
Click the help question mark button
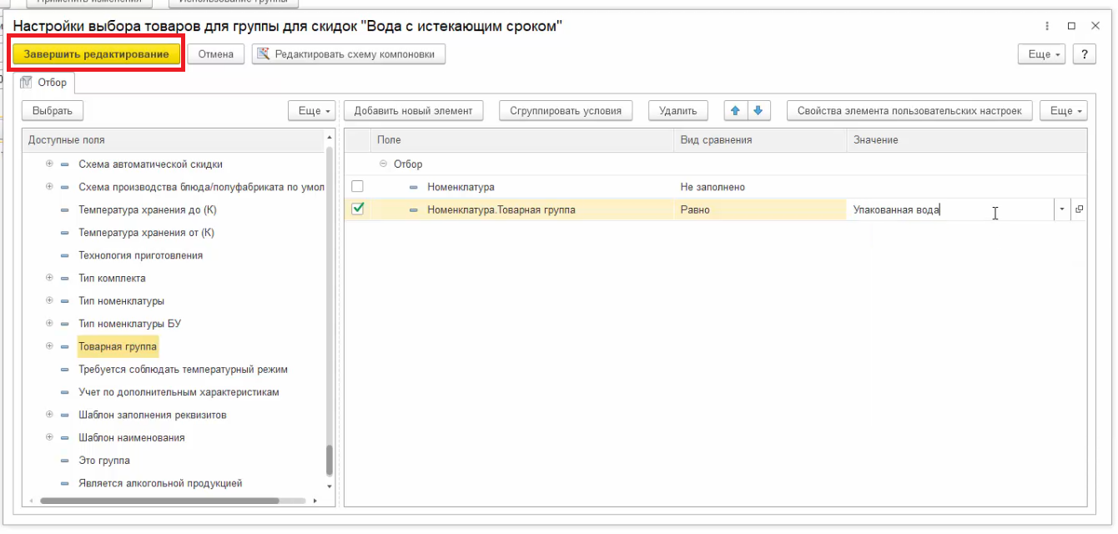[1084, 54]
